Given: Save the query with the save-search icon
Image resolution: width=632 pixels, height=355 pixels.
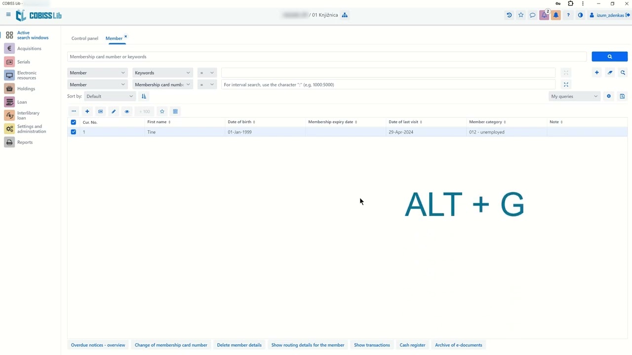Looking at the screenshot, I should (x=622, y=96).
